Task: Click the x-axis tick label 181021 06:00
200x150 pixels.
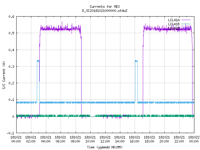Action: tap(60, 139)
